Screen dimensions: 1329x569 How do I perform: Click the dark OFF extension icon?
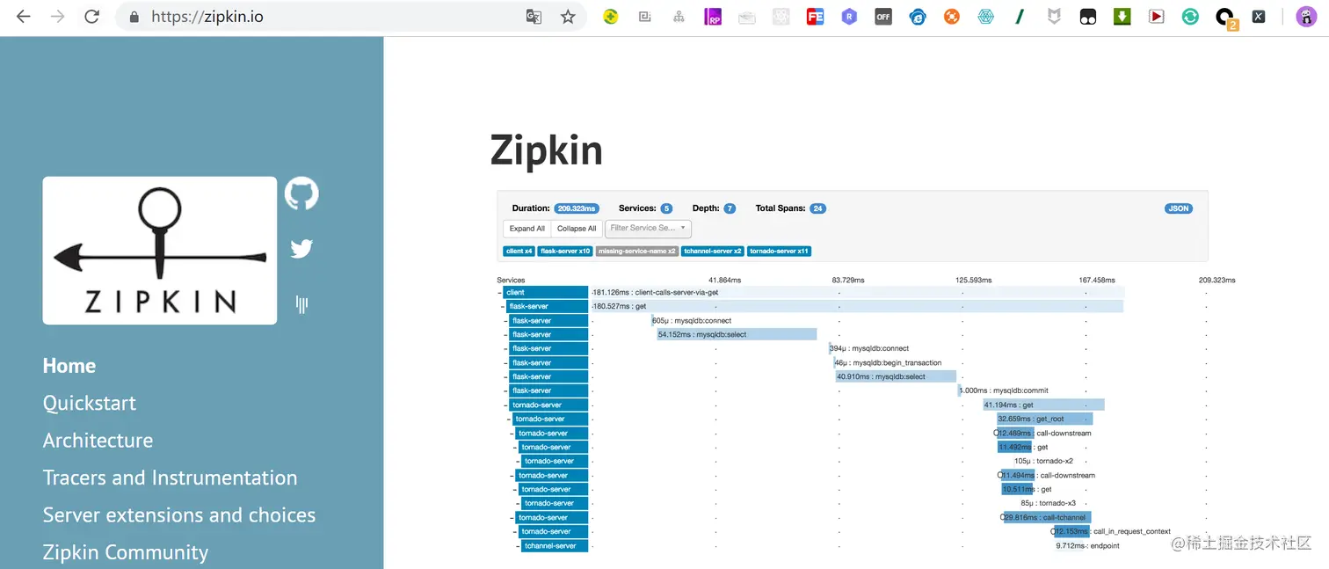coord(883,17)
